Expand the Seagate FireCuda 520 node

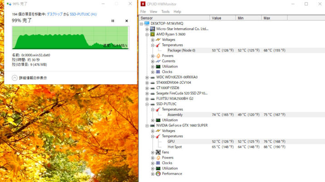[x=147, y=94]
